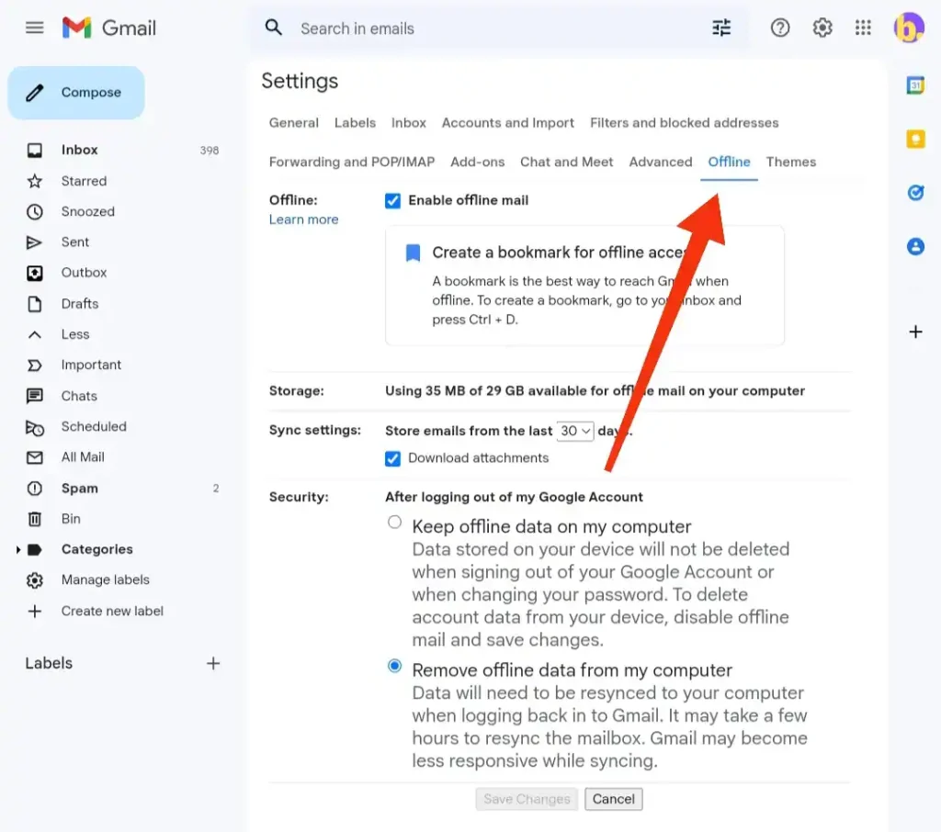Screen dimensions: 941x832
Task: Open the Learn more link
Action: pos(304,219)
